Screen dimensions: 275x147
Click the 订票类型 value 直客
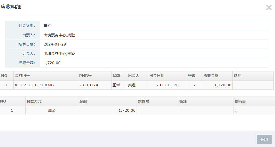coord(47,26)
